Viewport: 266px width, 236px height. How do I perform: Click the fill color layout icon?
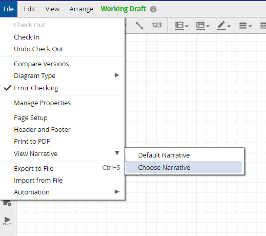[x=179, y=26]
